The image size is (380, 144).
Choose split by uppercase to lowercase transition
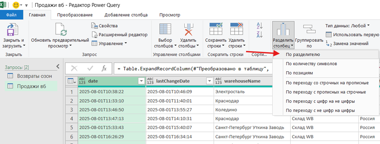tap(326, 92)
